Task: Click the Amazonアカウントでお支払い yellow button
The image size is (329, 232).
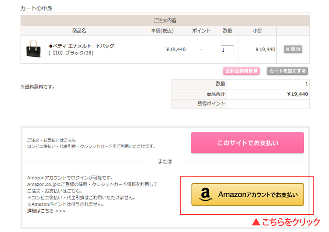Action: (x=247, y=195)
